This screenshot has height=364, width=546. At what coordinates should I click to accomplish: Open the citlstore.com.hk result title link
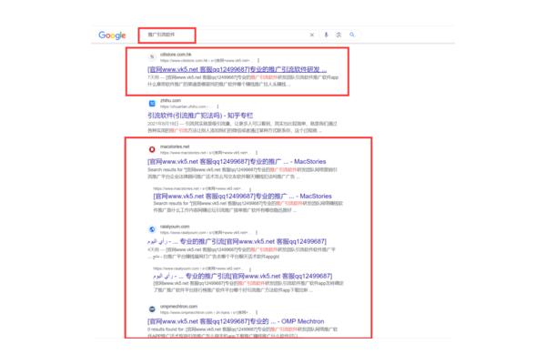237,68
